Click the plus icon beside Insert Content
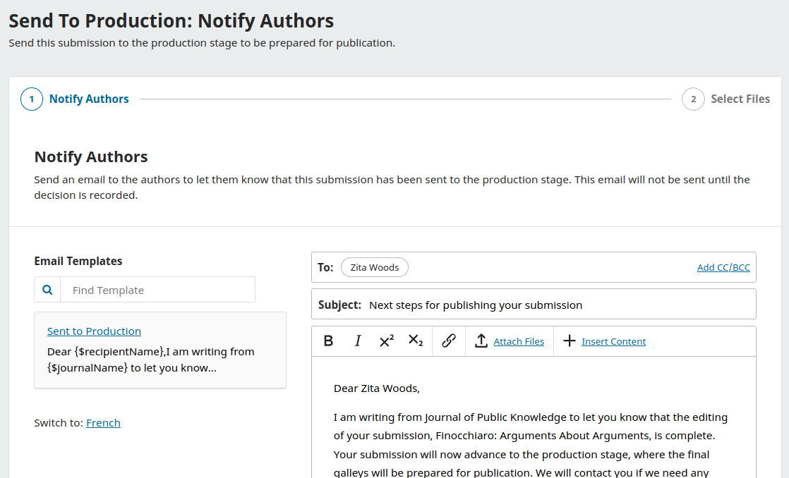The width and height of the screenshot is (789, 478). pos(569,341)
